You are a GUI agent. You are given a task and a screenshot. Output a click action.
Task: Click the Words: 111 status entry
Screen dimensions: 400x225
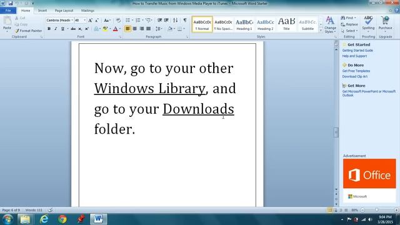coord(34,210)
